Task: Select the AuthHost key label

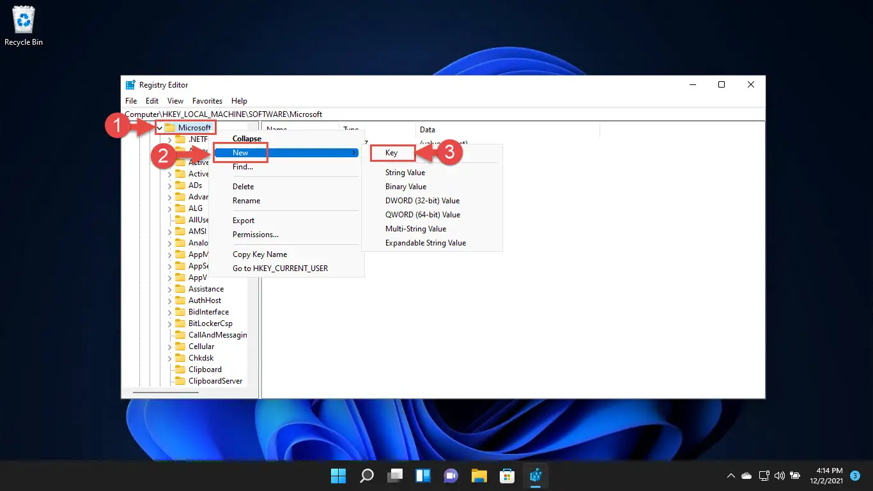Action: point(205,300)
